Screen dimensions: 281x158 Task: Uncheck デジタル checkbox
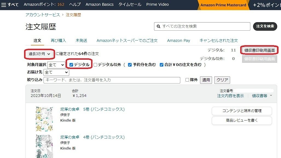point(71,65)
